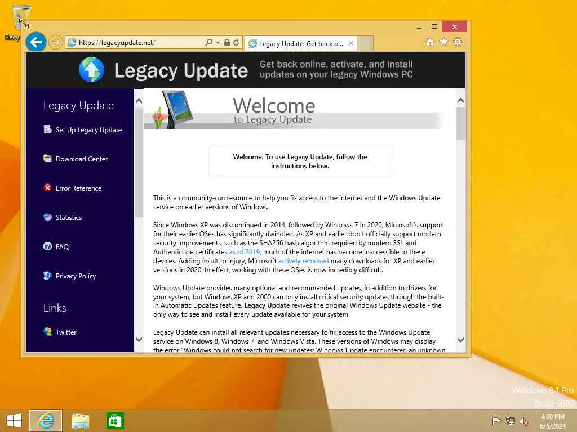Click the muted volume tray icon
This screenshot has height=432, width=577.
[523, 421]
